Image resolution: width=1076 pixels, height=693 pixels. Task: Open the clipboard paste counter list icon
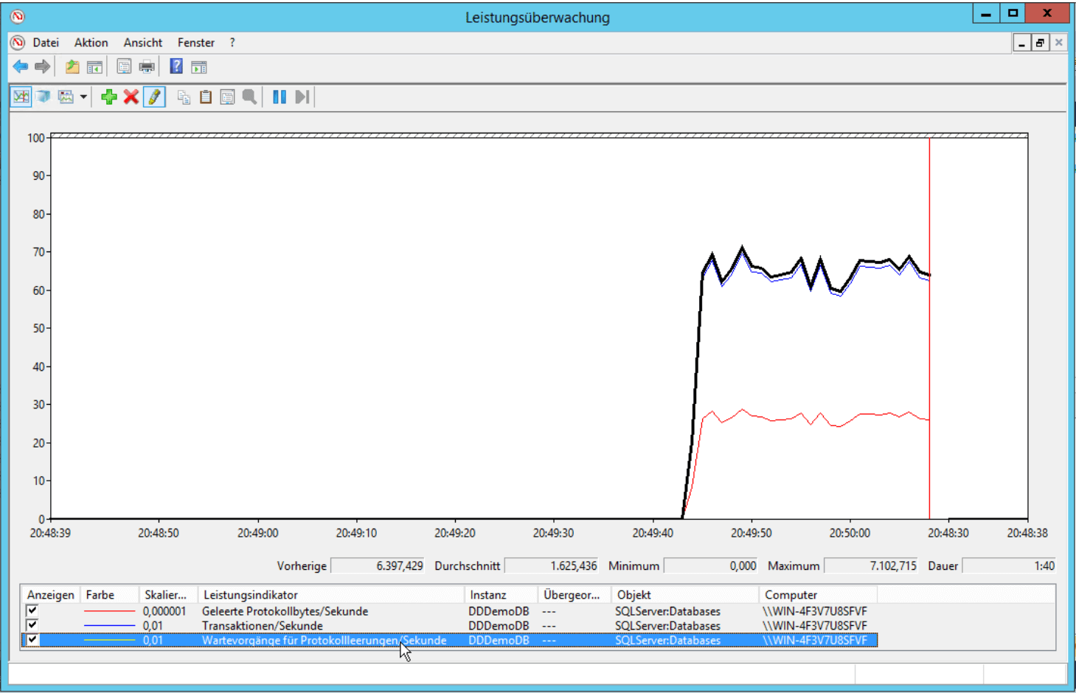point(206,97)
